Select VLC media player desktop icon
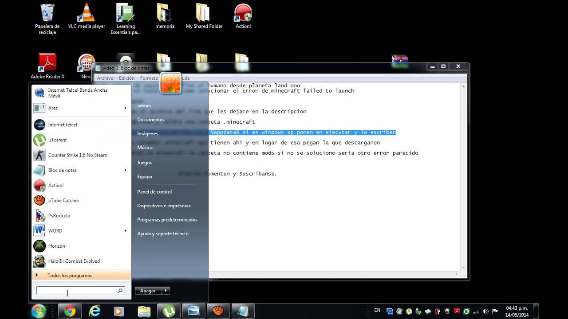The height and width of the screenshot is (319, 568). tap(87, 17)
